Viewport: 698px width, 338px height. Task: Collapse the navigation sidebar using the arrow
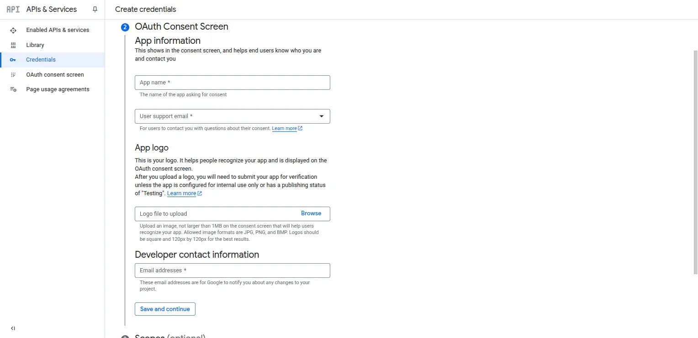[x=12, y=328]
